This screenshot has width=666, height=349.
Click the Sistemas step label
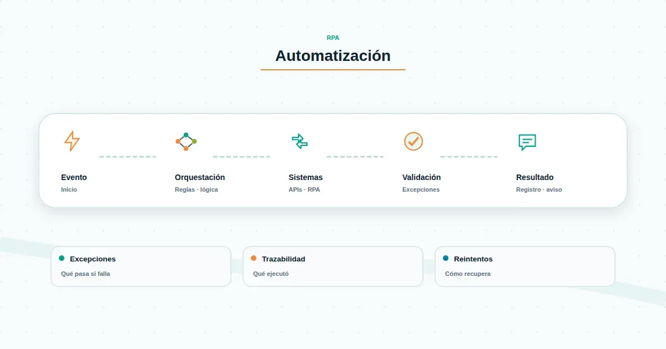(x=305, y=177)
